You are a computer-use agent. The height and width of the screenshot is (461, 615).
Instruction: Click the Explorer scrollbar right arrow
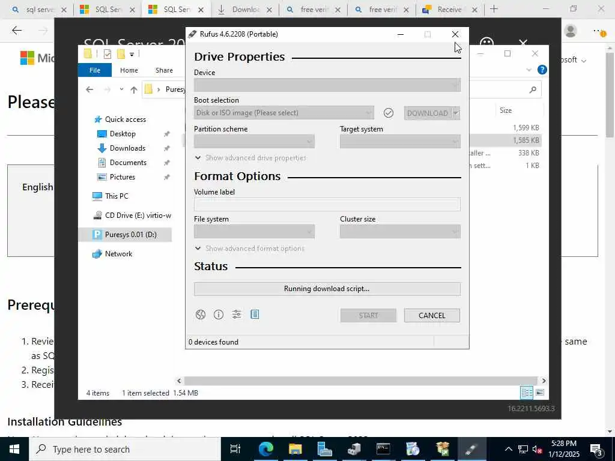[544, 381]
